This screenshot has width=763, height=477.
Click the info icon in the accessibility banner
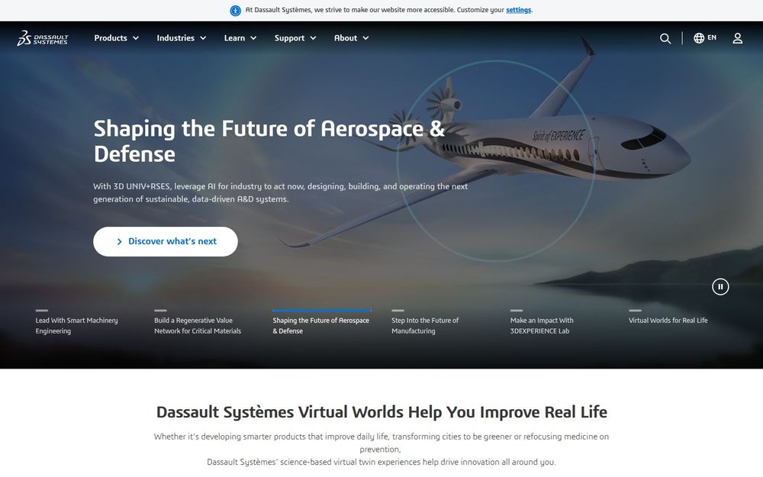coord(237,10)
